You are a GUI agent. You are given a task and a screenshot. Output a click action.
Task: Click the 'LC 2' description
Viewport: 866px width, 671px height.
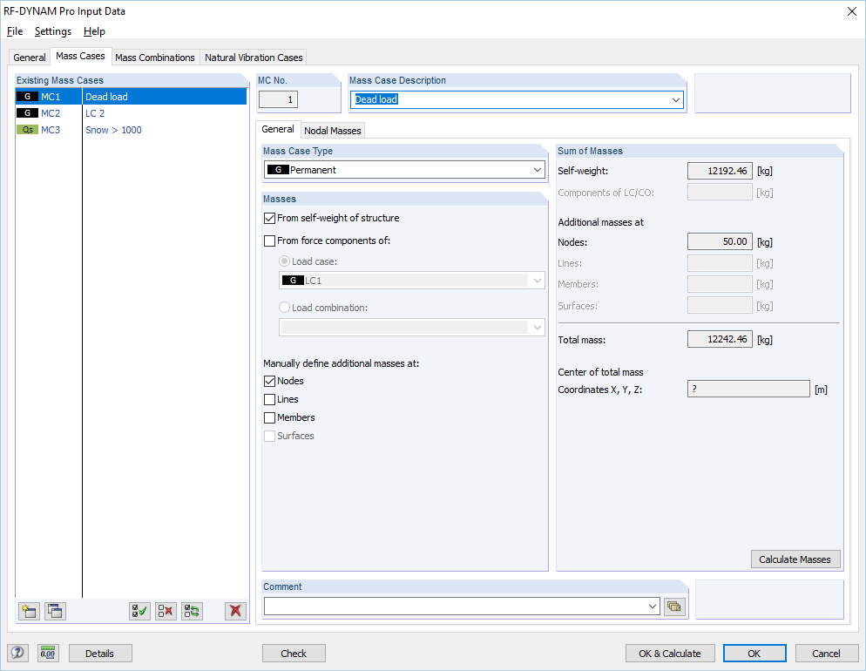pos(95,113)
